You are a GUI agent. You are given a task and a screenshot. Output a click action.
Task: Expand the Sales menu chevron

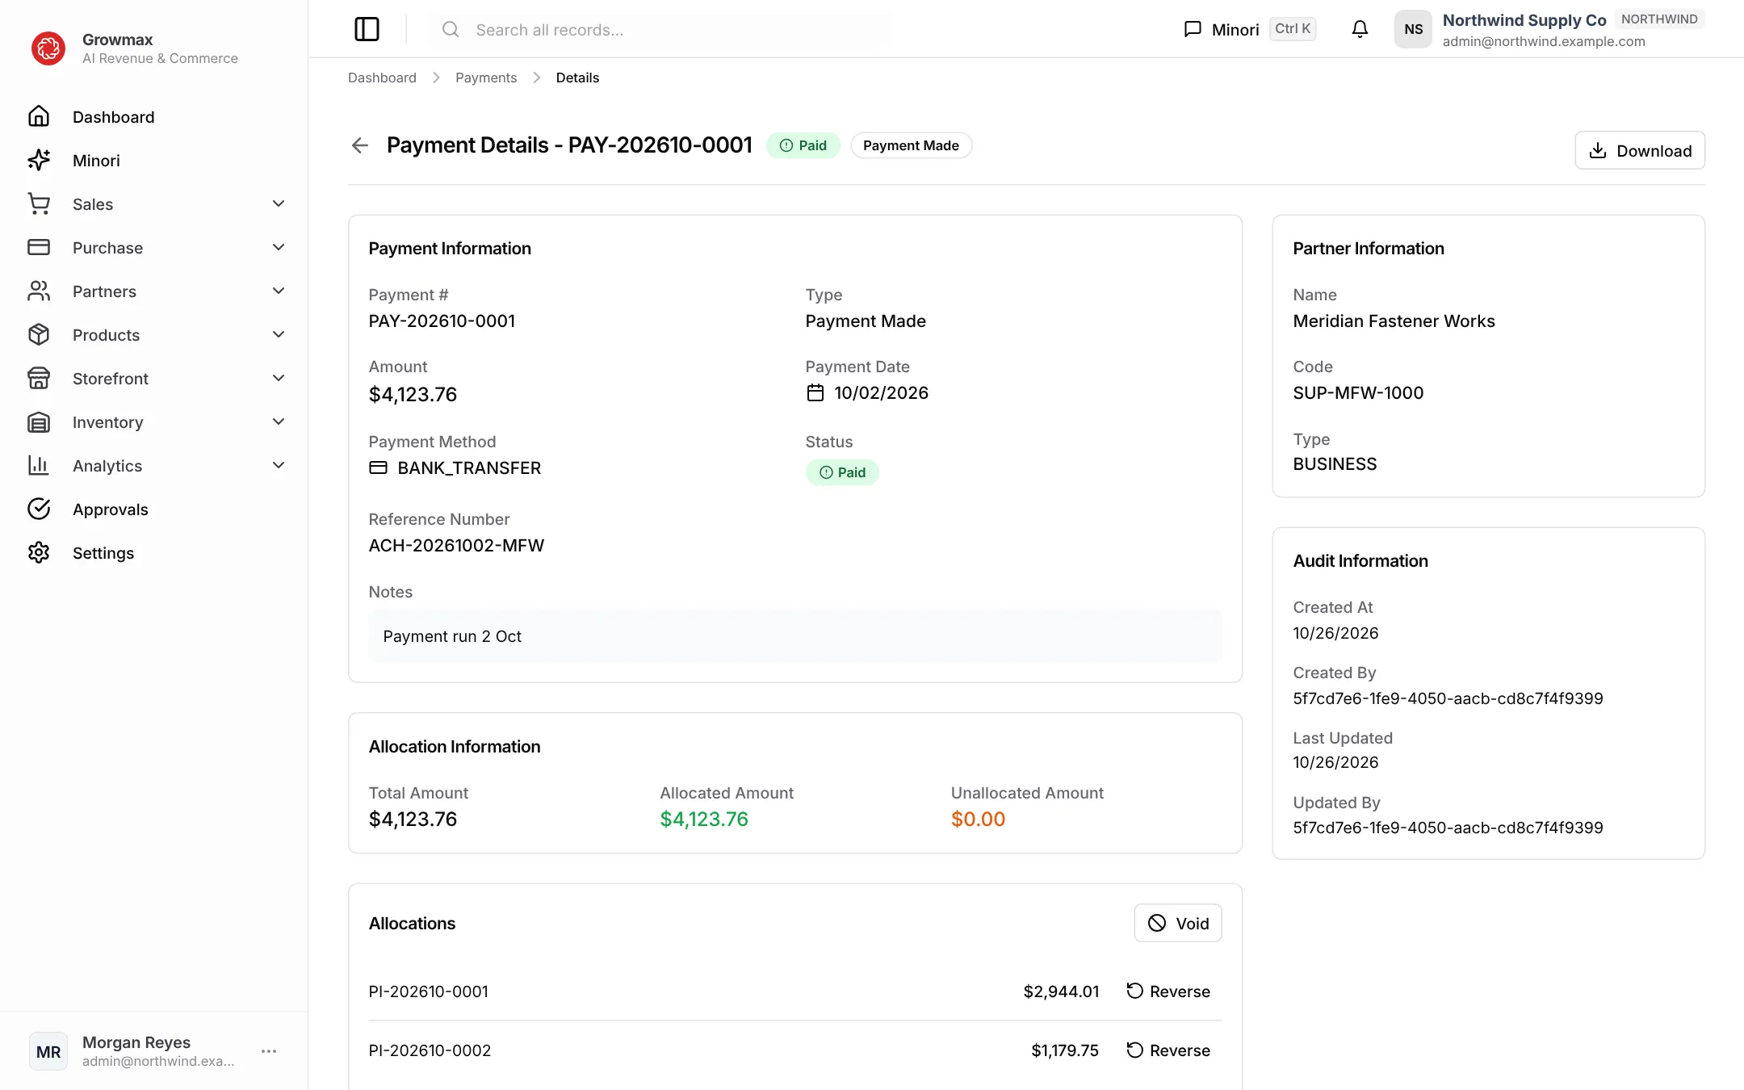(279, 204)
